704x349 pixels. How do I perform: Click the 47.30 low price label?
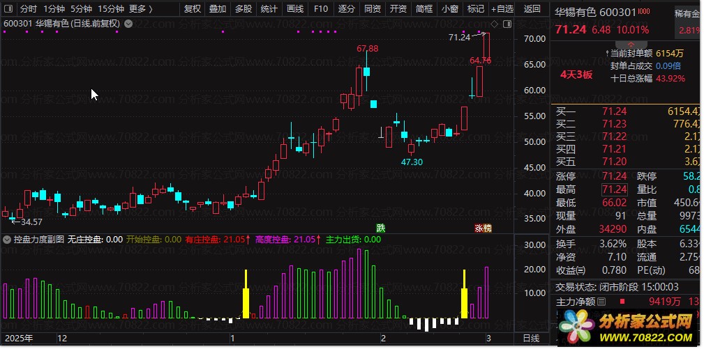pos(412,162)
